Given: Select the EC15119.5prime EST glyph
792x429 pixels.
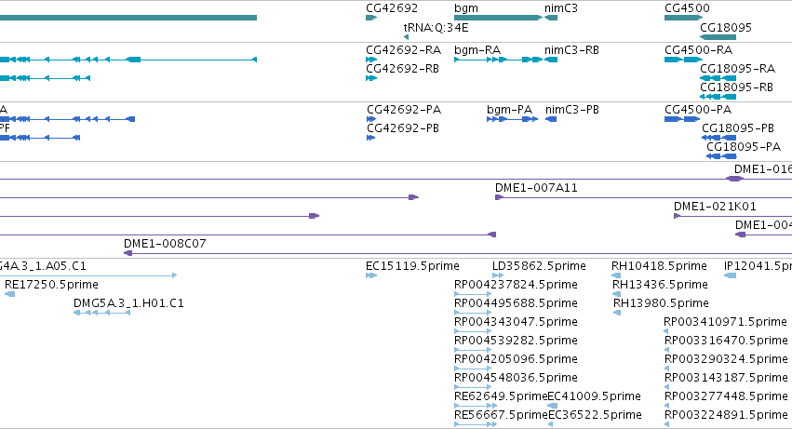Looking at the screenshot, I should point(371,275).
